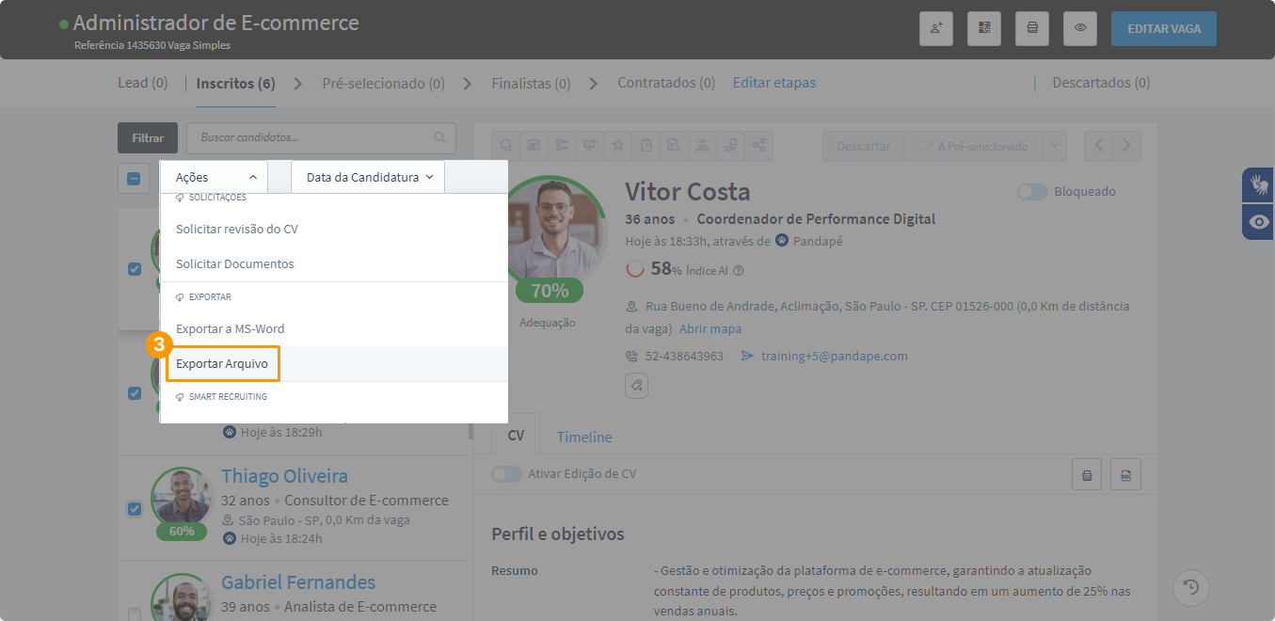
Task: Toggle the Bloqueado switch
Action: point(1032,192)
